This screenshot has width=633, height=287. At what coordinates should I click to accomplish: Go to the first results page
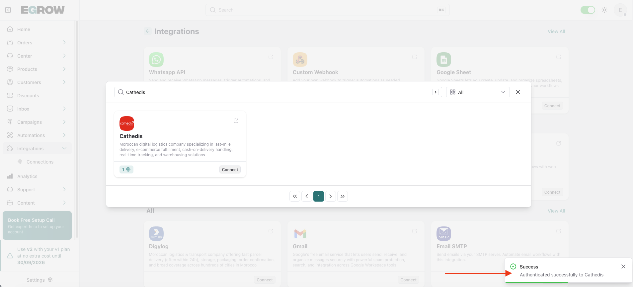pyautogui.click(x=295, y=196)
